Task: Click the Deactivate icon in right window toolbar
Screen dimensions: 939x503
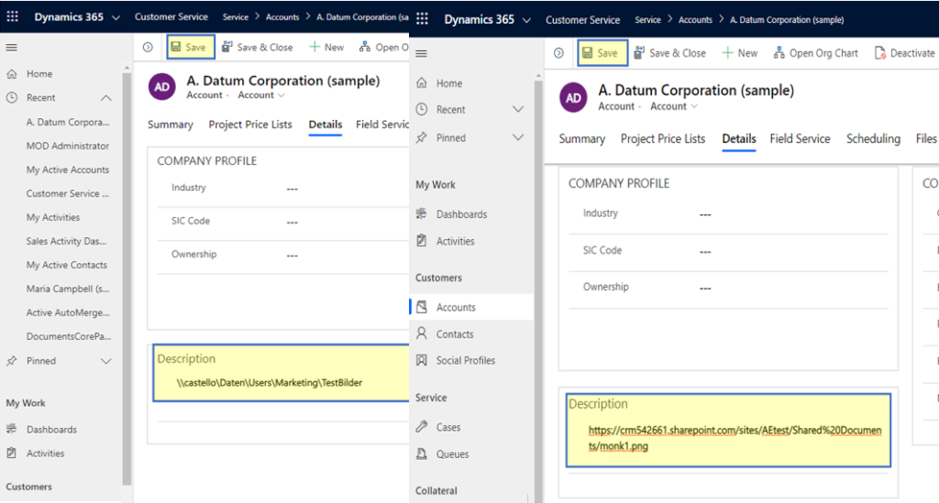Action: pos(880,53)
